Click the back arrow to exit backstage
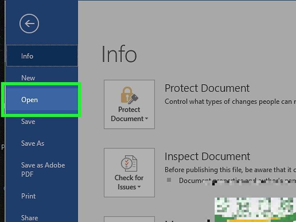Image resolution: width=296 pixels, height=222 pixels. (x=29, y=24)
